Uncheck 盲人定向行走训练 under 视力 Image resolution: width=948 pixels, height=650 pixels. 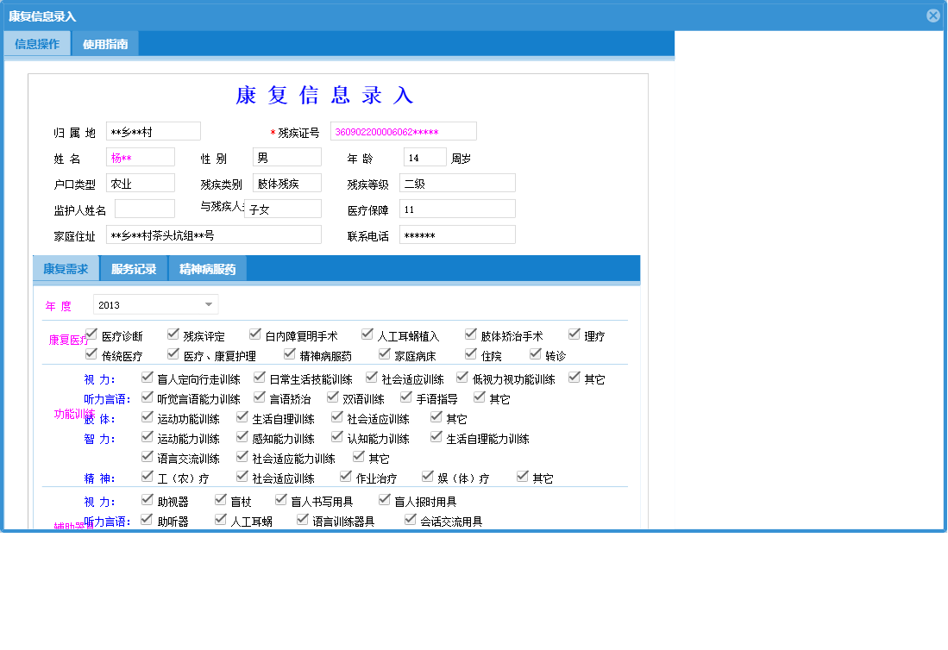point(148,376)
